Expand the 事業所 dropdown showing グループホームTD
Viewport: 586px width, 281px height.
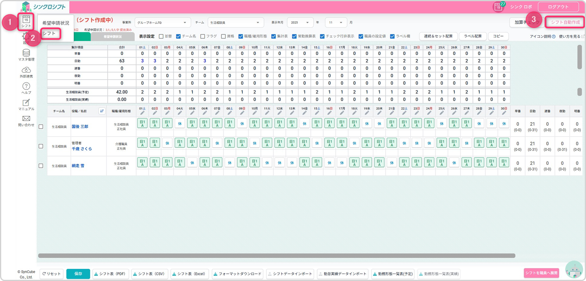[x=162, y=23]
